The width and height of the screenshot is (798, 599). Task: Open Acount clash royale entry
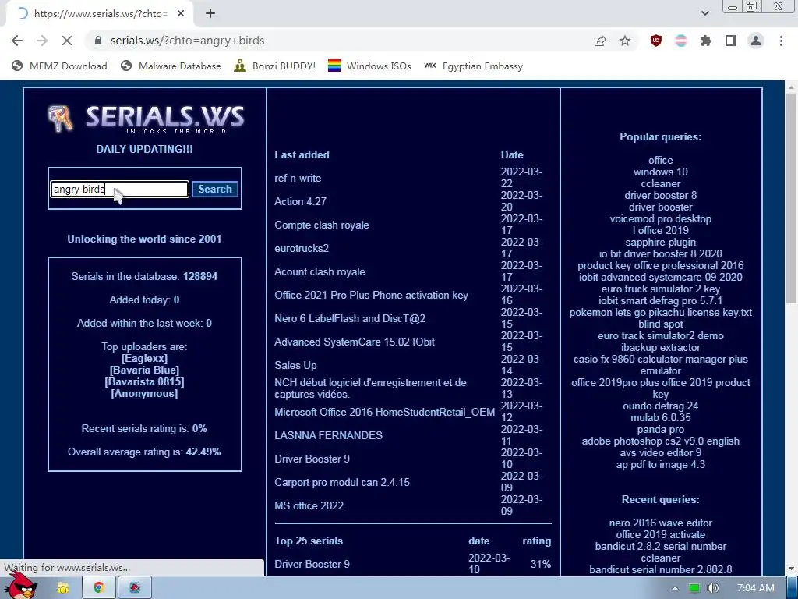(x=320, y=272)
